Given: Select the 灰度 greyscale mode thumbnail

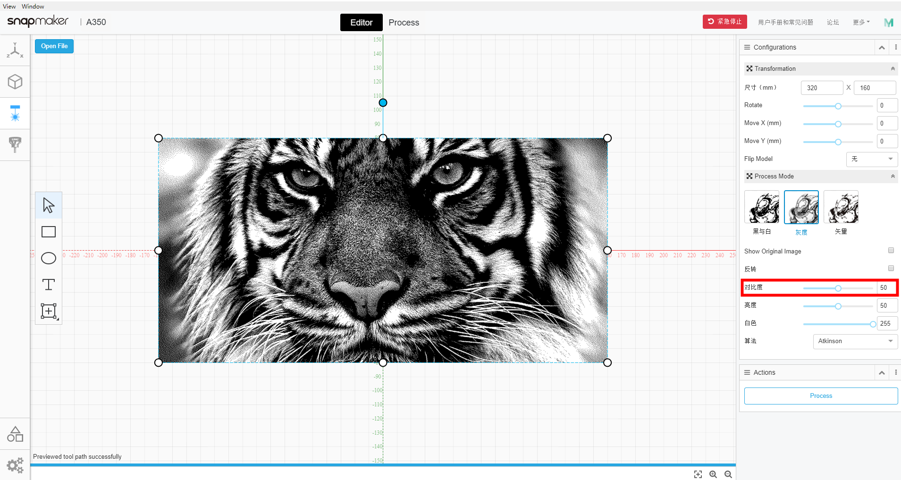Looking at the screenshot, I should [x=801, y=207].
